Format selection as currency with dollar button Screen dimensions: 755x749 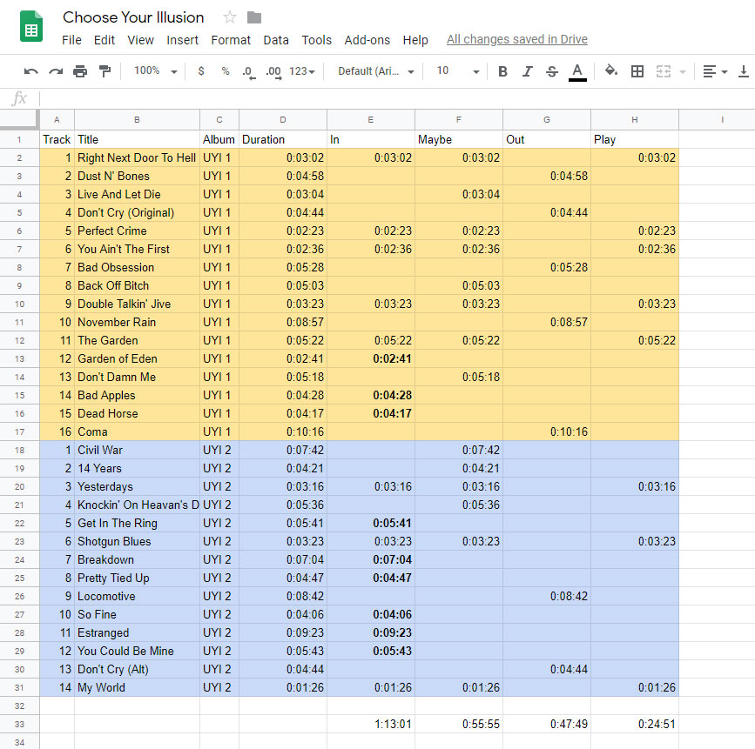click(x=201, y=71)
